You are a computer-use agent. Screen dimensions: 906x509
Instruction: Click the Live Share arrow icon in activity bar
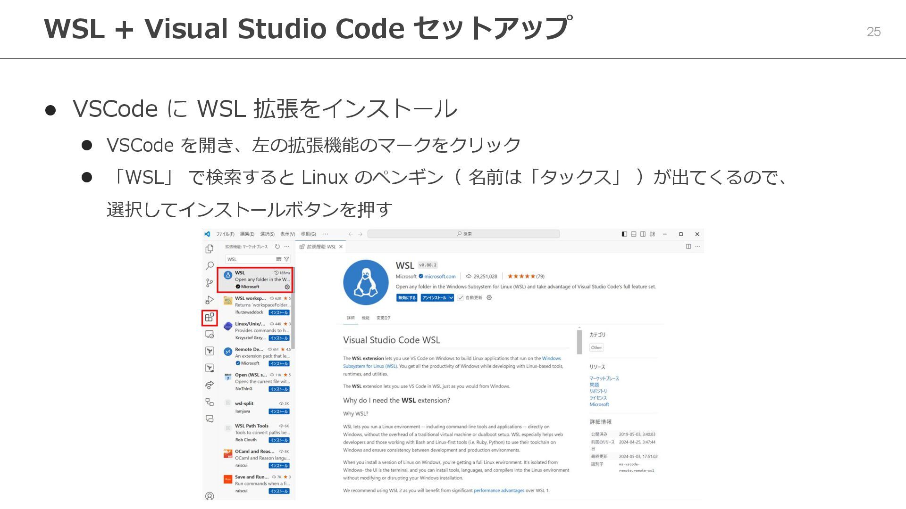tap(210, 385)
